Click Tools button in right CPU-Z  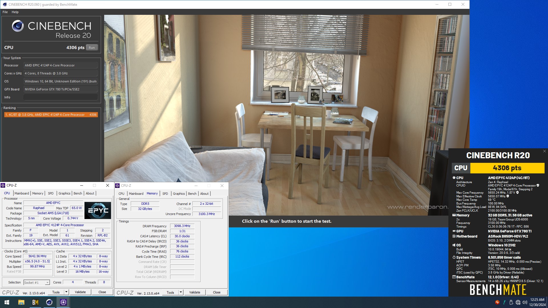point(170,292)
